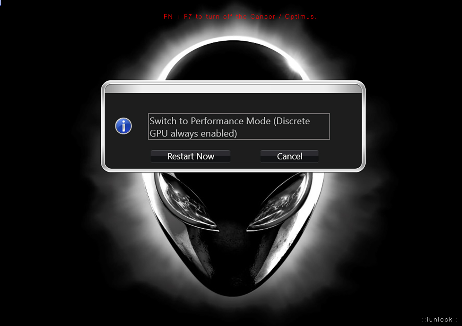
Task: Click the Restart Now button
Action: pyautogui.click(x=191, y=156)
